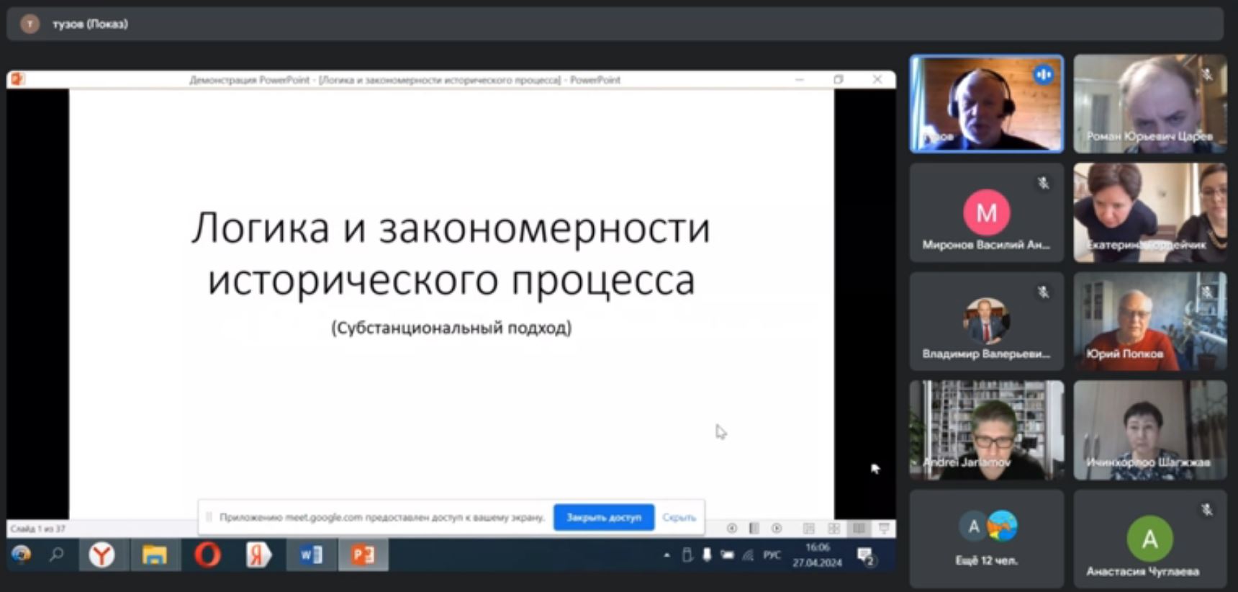Expand the 'Ещё 12 чел.' participants tile

tap(986, 538)
